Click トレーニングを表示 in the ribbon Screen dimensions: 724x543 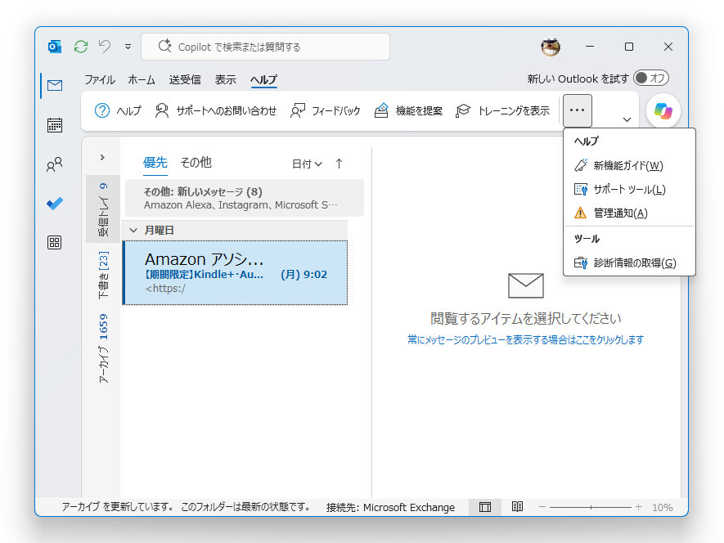click(x=503, y=111)
